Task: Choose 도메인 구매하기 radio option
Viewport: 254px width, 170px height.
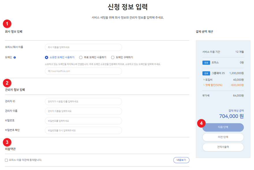Action: (113, 57)
